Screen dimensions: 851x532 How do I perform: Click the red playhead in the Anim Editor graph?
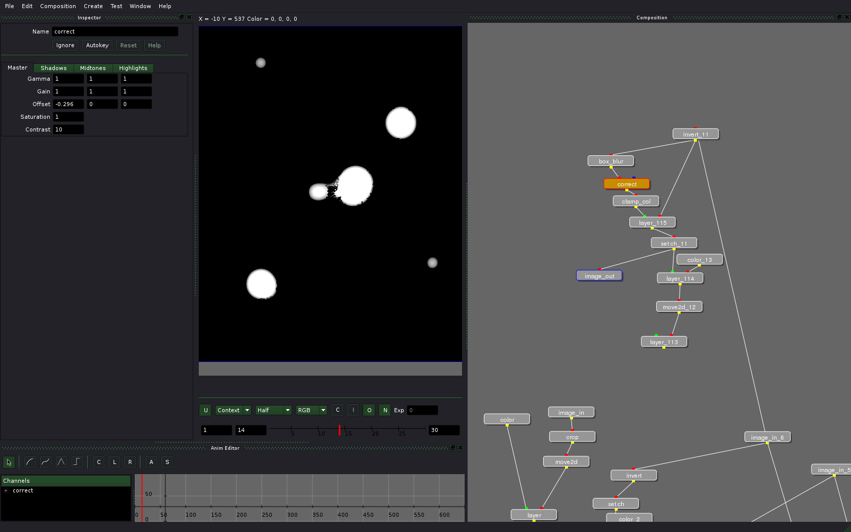142,497
